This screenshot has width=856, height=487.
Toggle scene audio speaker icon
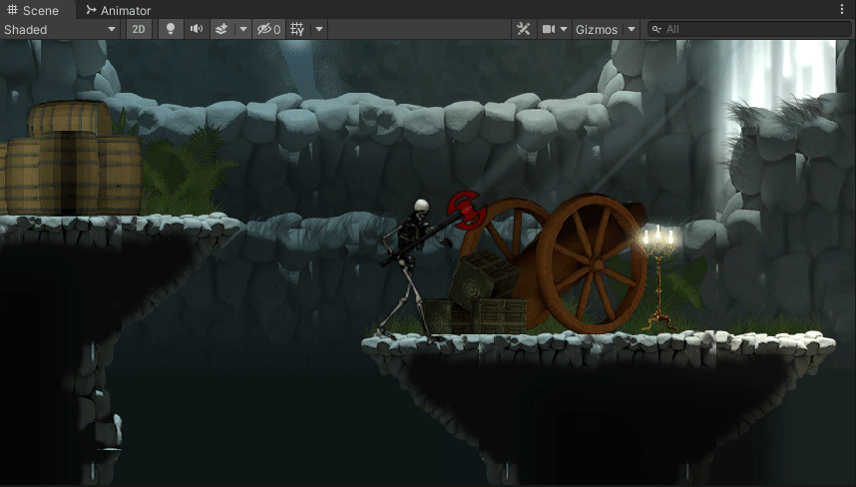point(197,30)
